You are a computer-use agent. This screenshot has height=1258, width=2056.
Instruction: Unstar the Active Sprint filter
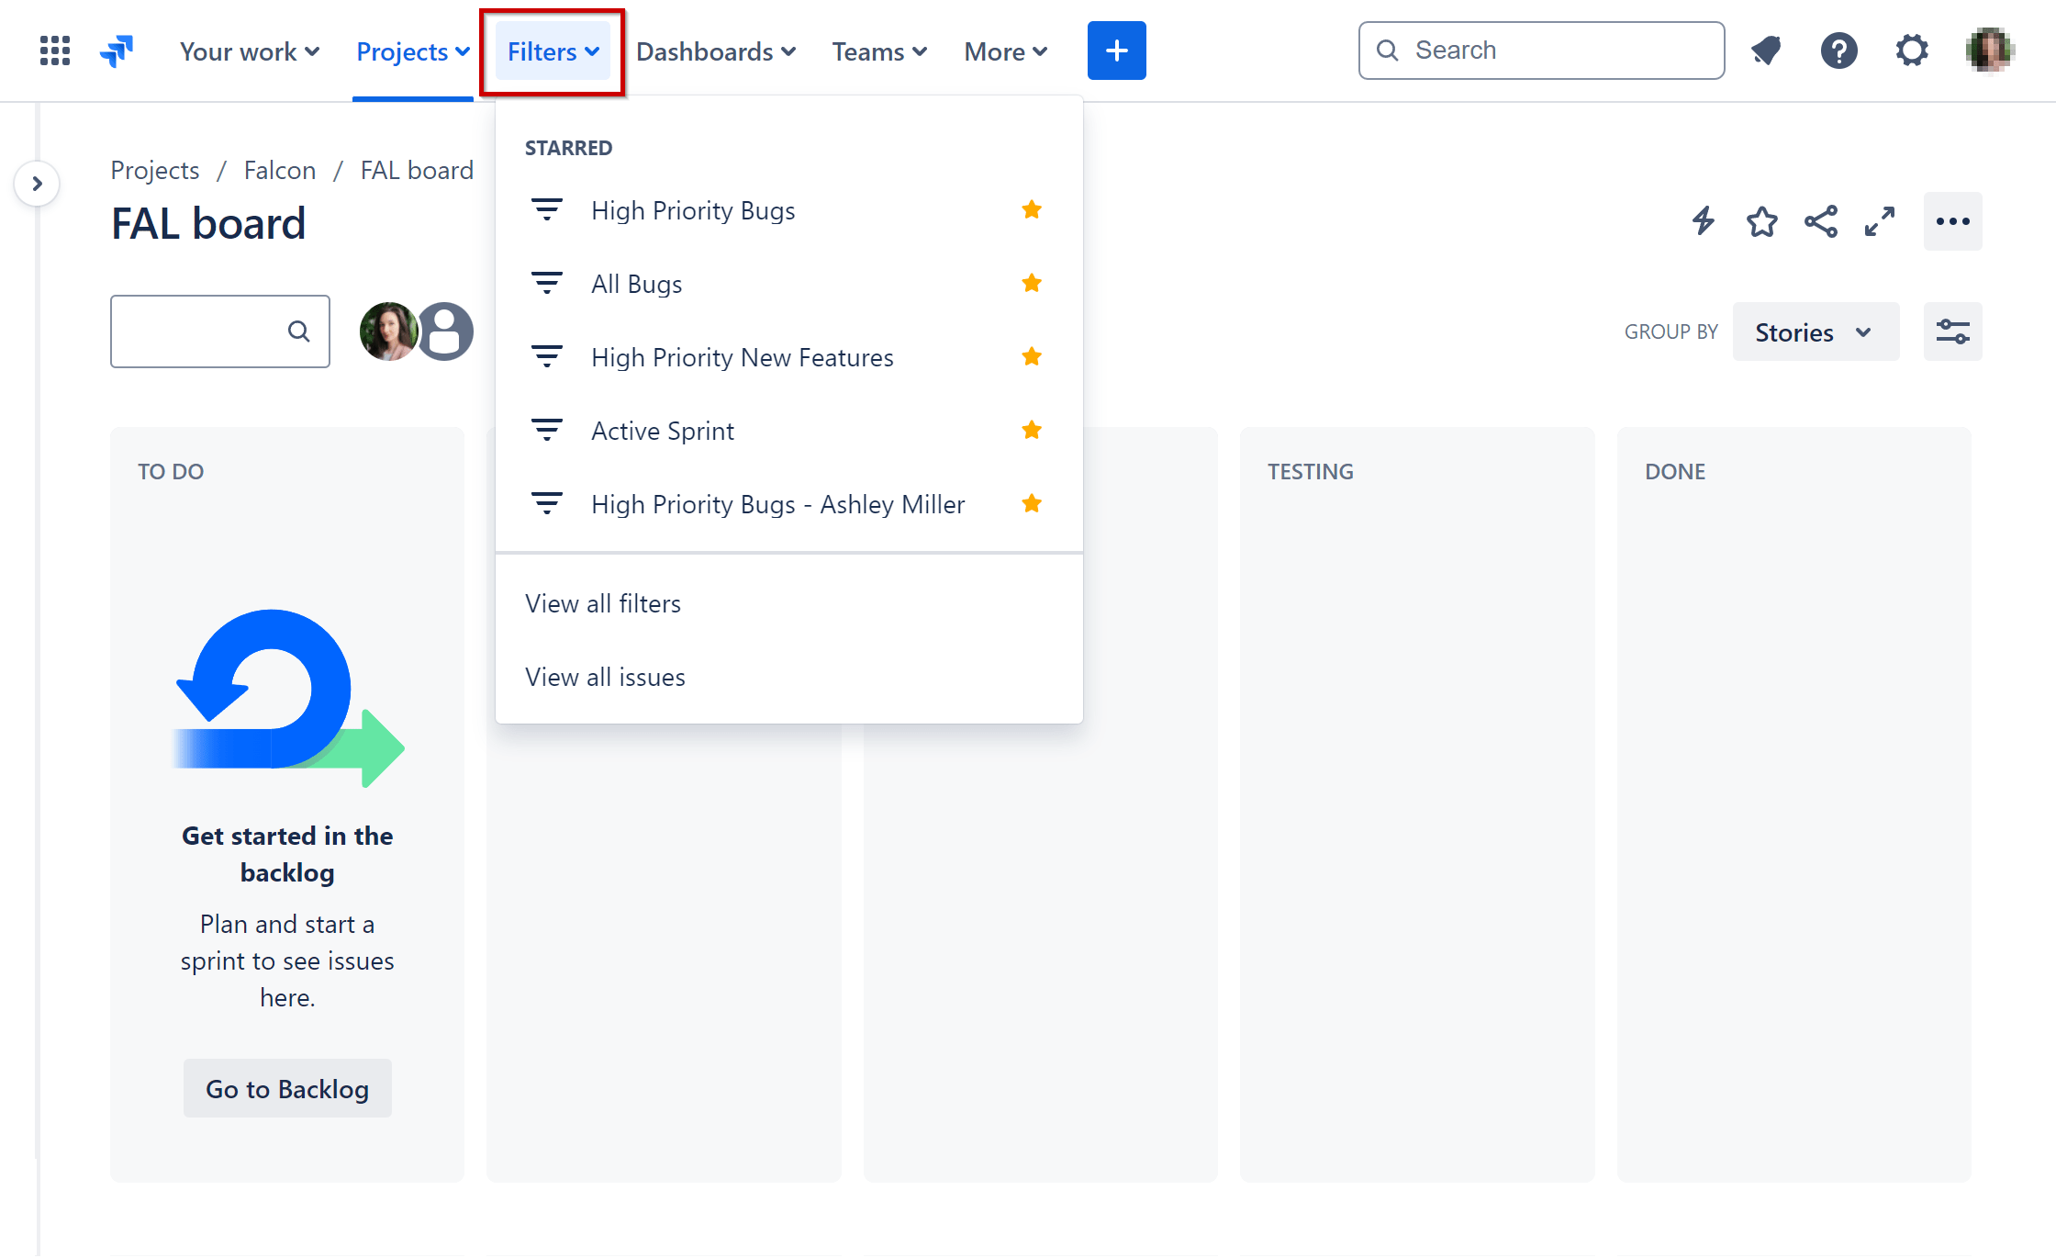coord(1032,430)
